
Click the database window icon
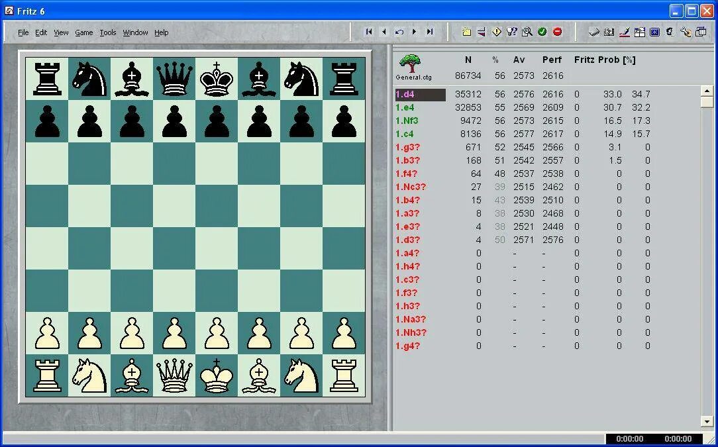(x=701, y=32)
